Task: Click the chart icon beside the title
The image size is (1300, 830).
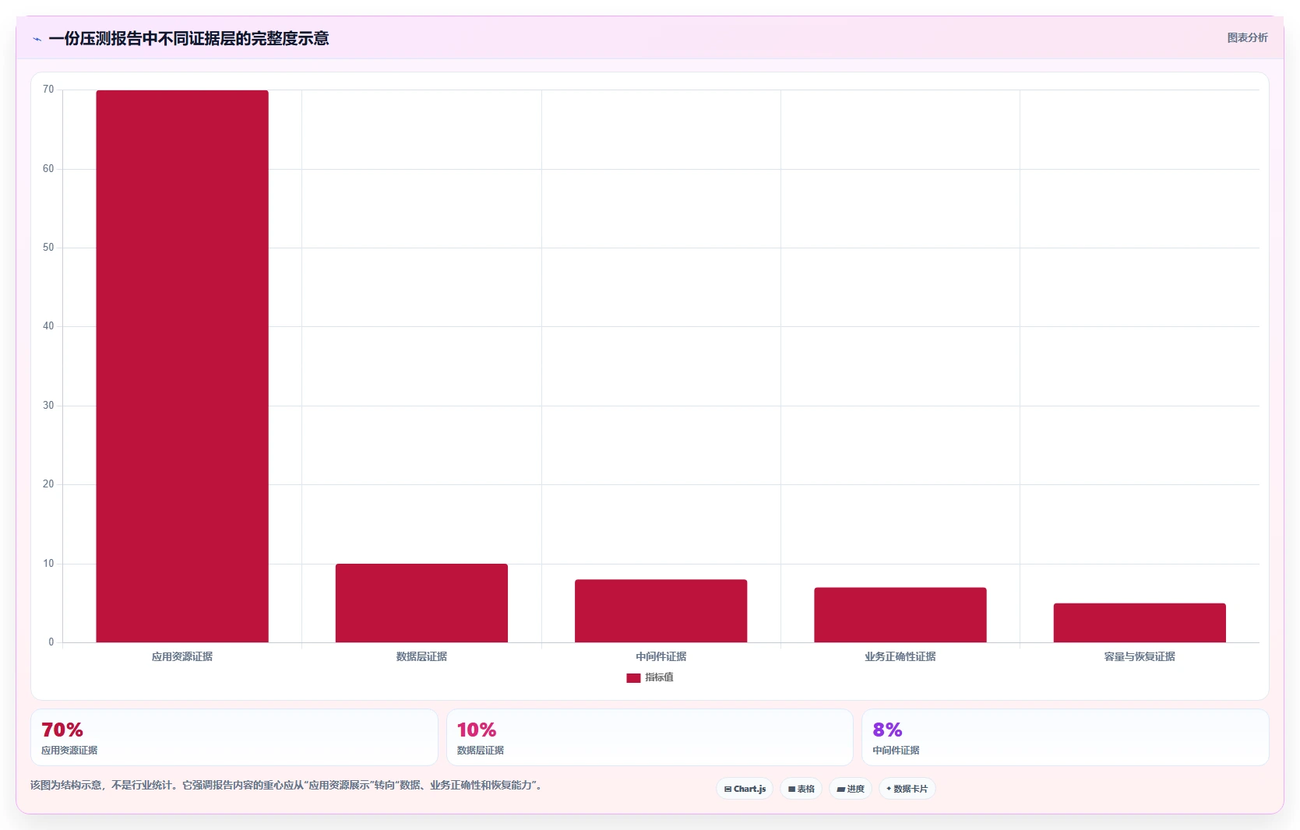Action: tap(37, 39)
